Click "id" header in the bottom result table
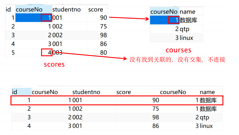 coord(14,92)
